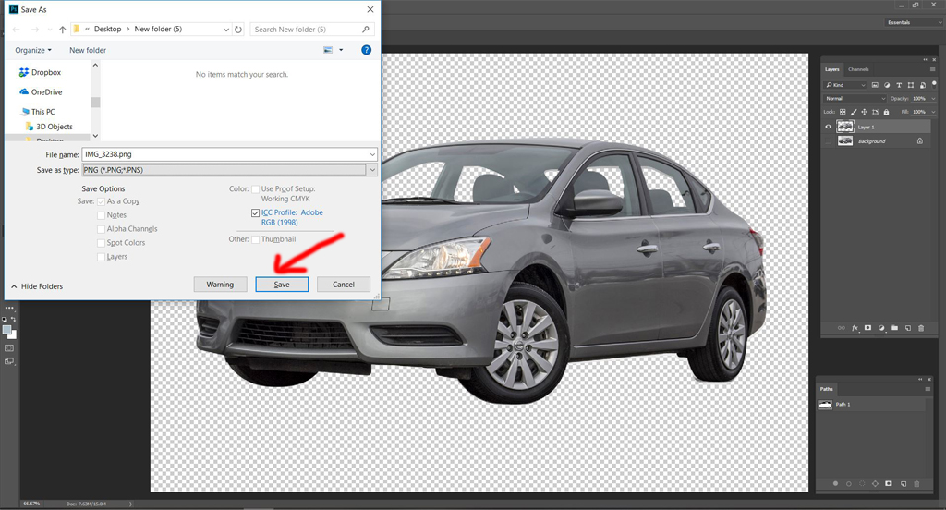Open Essentials workspace dropdown
The height and width of the screenshot is (510, 946).
[x=914, y=22]
